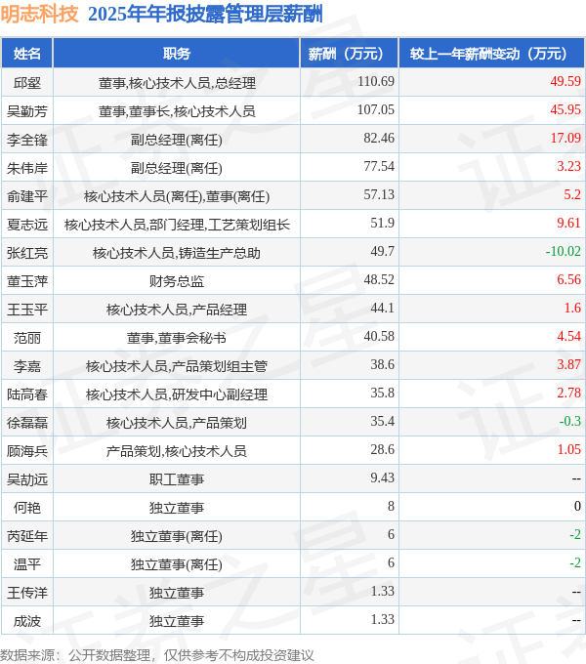Click the salary value 57.13
The image size is (586, 664).
tap(379, 194)
